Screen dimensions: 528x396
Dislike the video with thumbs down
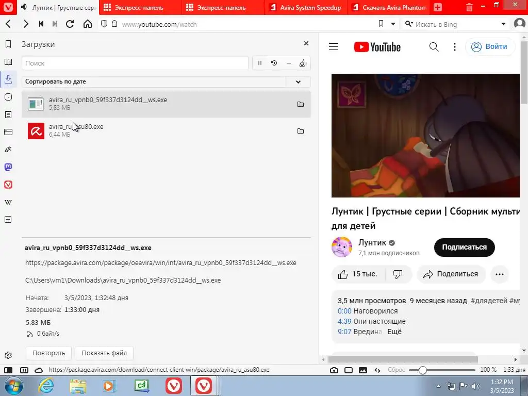click(398, 274)
